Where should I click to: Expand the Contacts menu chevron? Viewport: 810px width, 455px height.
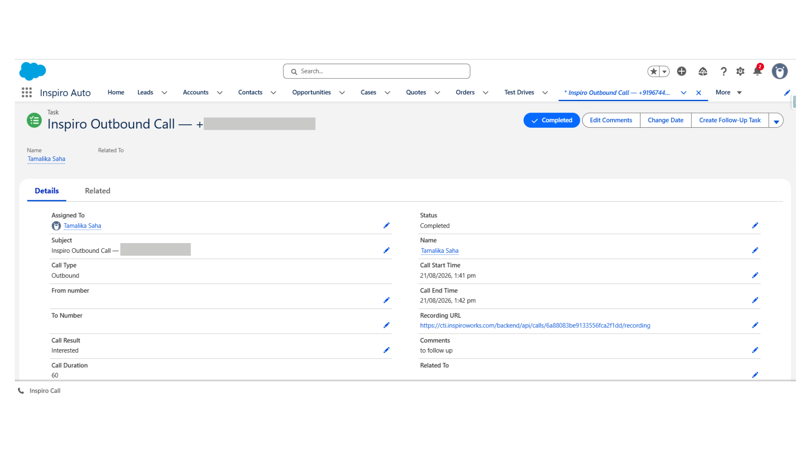click(x=273, y=93)
